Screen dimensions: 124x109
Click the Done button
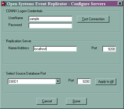(x=76, y=101)
